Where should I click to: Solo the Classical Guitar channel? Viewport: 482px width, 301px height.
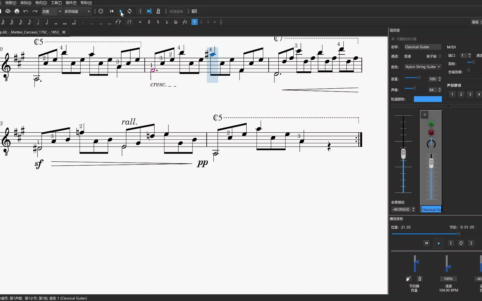431,123
